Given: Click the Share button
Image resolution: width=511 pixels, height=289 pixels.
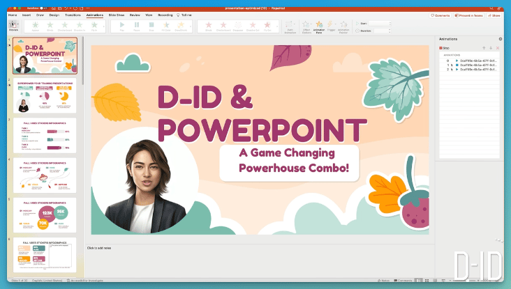Looking at the screenshot, I should 494,15.
